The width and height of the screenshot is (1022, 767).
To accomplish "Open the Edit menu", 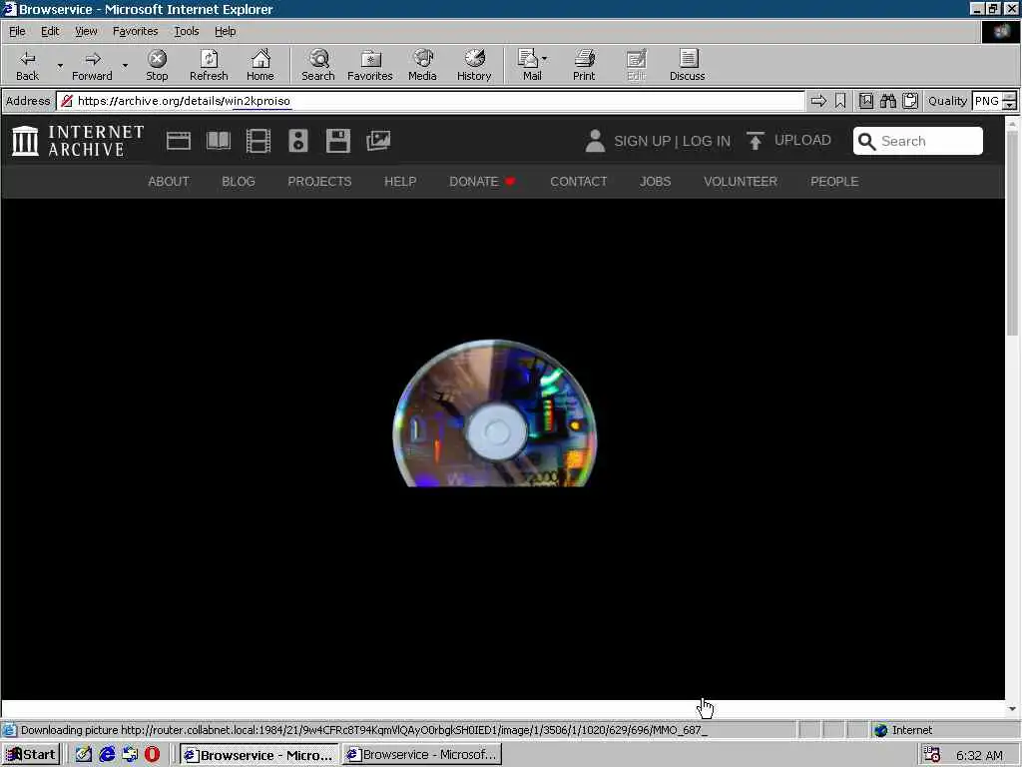I will click(50, 31).
